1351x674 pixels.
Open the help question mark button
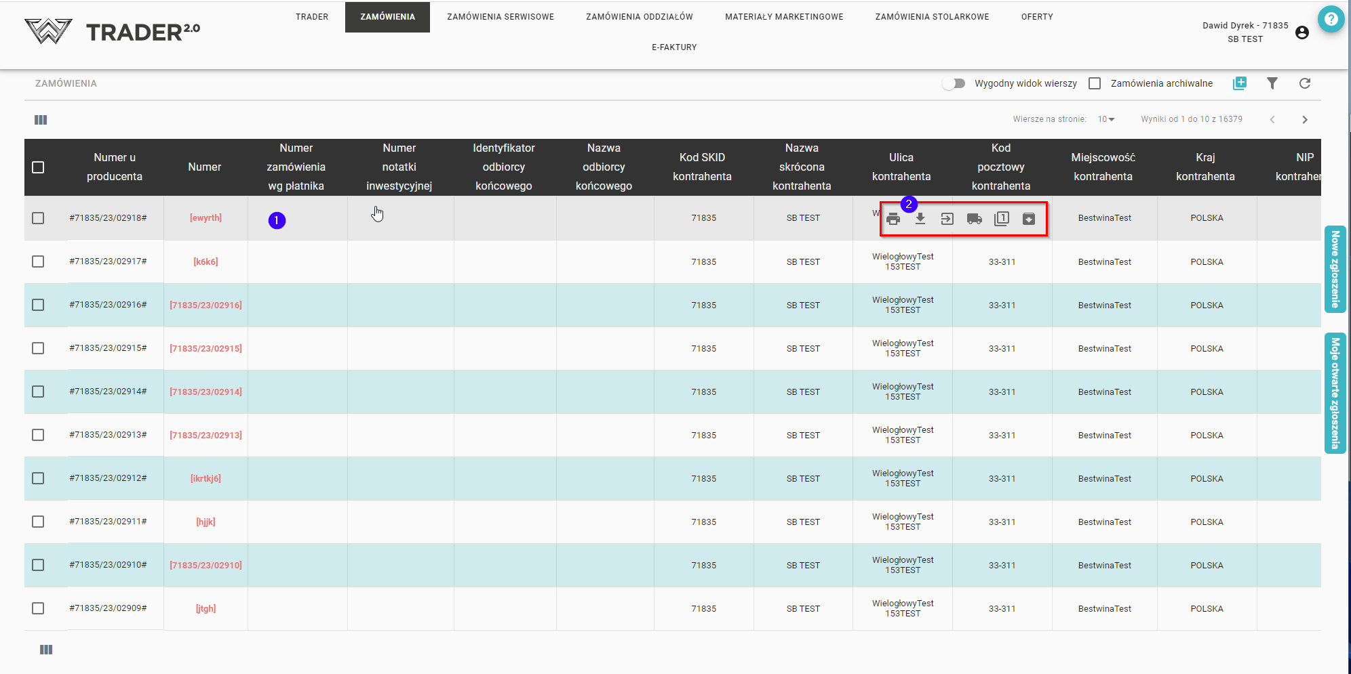coord(1331,19)
